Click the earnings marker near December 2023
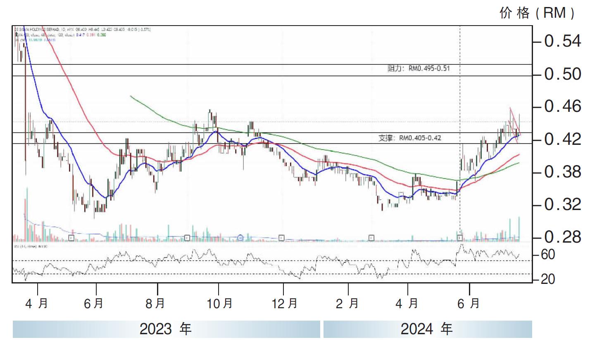 click(281, 238)
